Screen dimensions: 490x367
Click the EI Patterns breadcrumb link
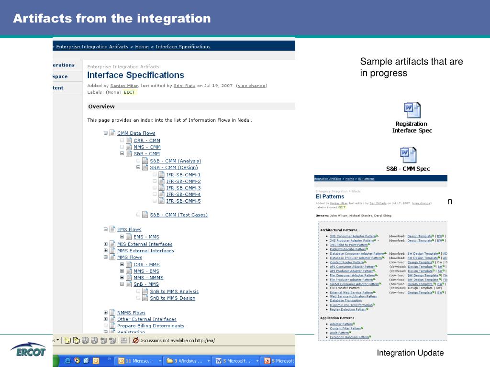tap(366, 179)
